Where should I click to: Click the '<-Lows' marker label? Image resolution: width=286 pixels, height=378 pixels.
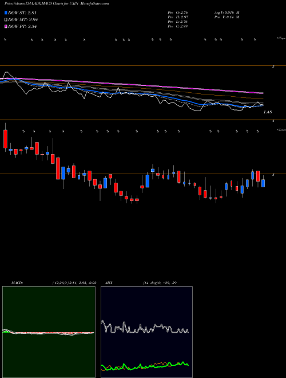pos(281,129)
